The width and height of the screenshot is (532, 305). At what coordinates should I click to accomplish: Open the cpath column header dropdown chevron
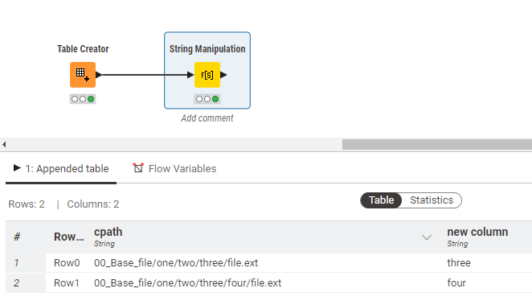(x=427, y=237)
